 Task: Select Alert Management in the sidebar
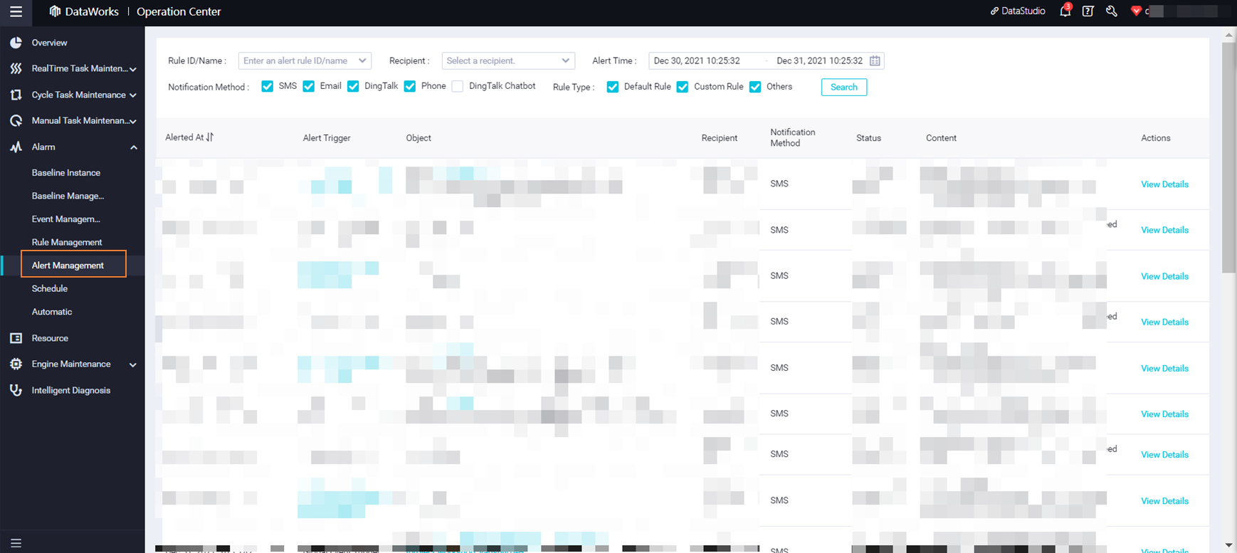(x=68, y=265)
